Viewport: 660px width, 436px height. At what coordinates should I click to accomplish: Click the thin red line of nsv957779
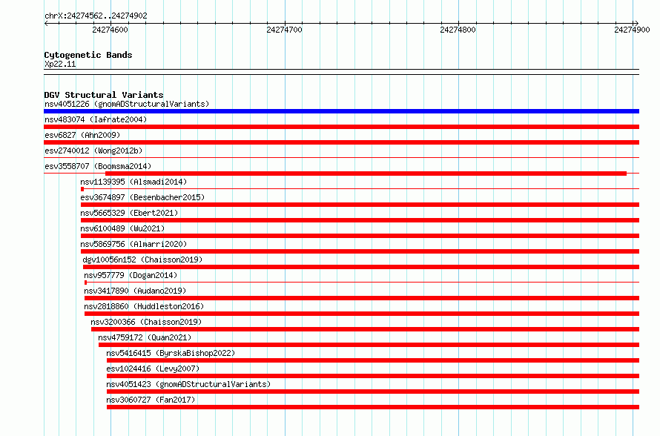(363, 283)
